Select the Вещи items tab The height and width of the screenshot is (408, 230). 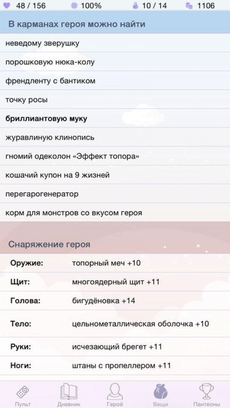[x=160, y=395]
